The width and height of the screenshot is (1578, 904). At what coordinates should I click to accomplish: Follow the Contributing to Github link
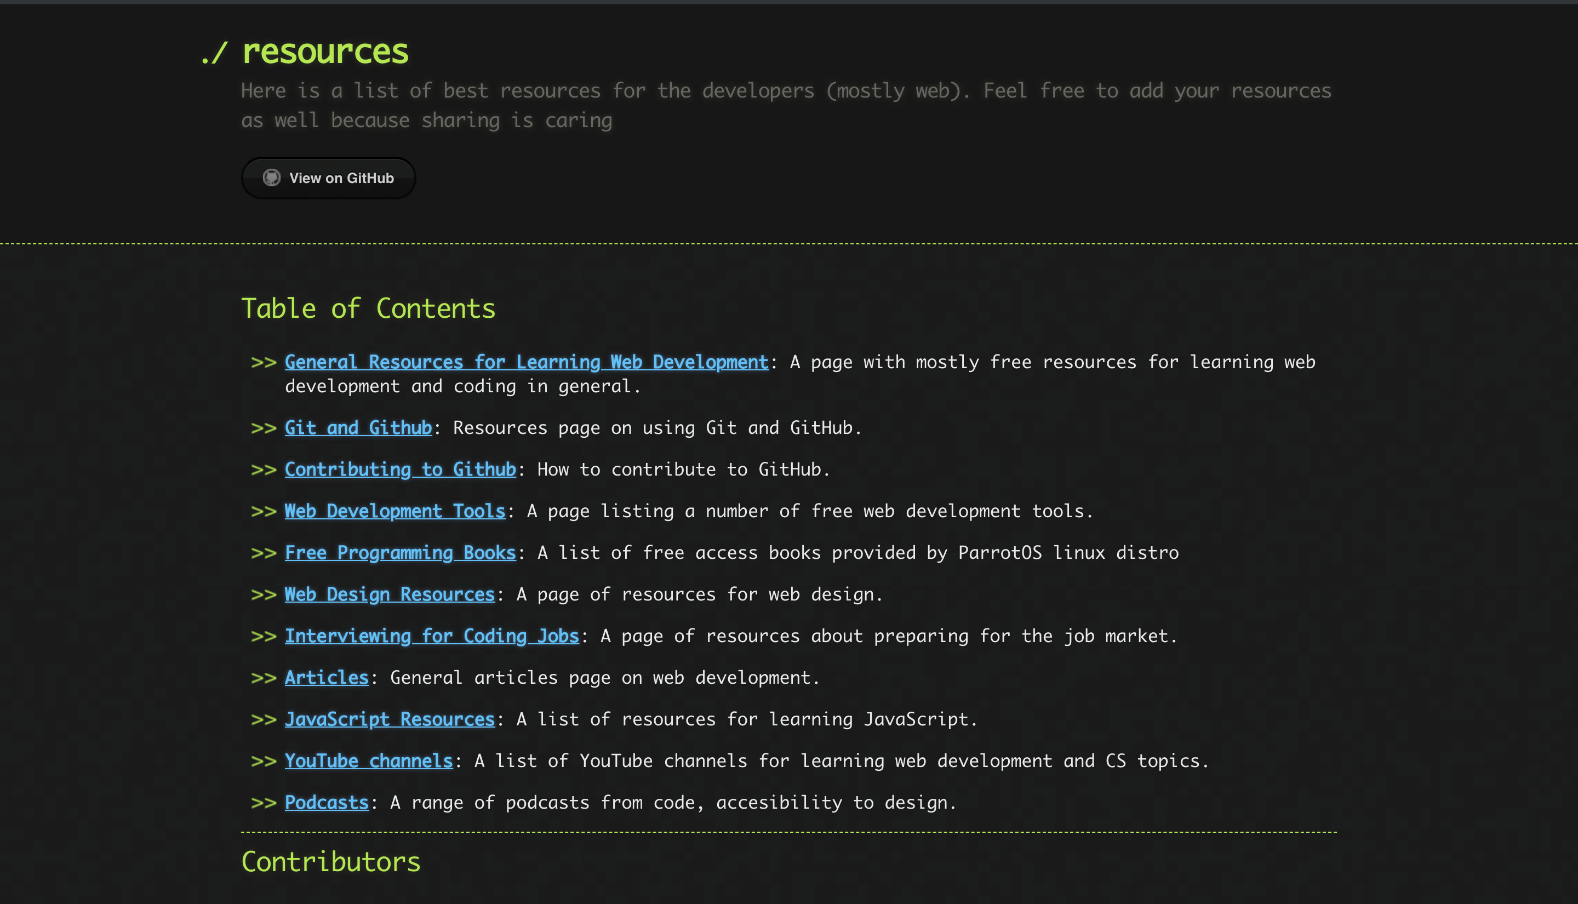tap(401, 470)
